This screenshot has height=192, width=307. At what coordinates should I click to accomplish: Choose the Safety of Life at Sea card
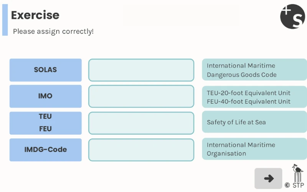(x=254, y=122)
